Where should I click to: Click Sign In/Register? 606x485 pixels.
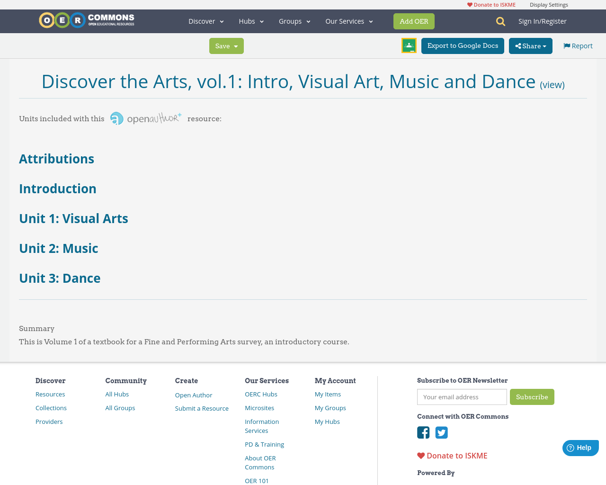pyautogui.click(x=542, y=20)
